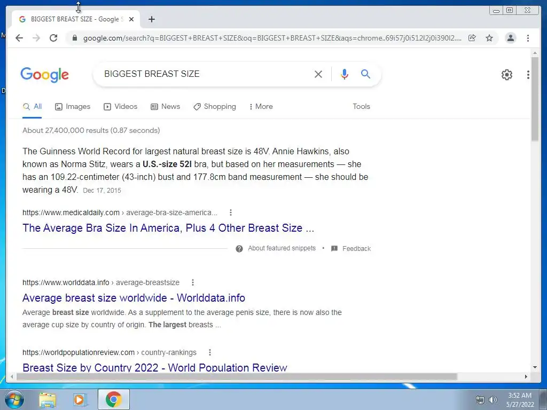The image size is (547, 410).
Task: Share this page from the address bar
Action: tap(472, 38)
